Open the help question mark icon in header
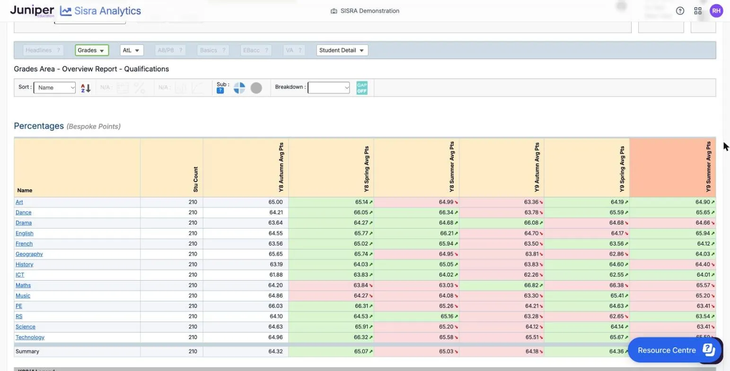Screen dimensions: 730x371 pos(680,11)
